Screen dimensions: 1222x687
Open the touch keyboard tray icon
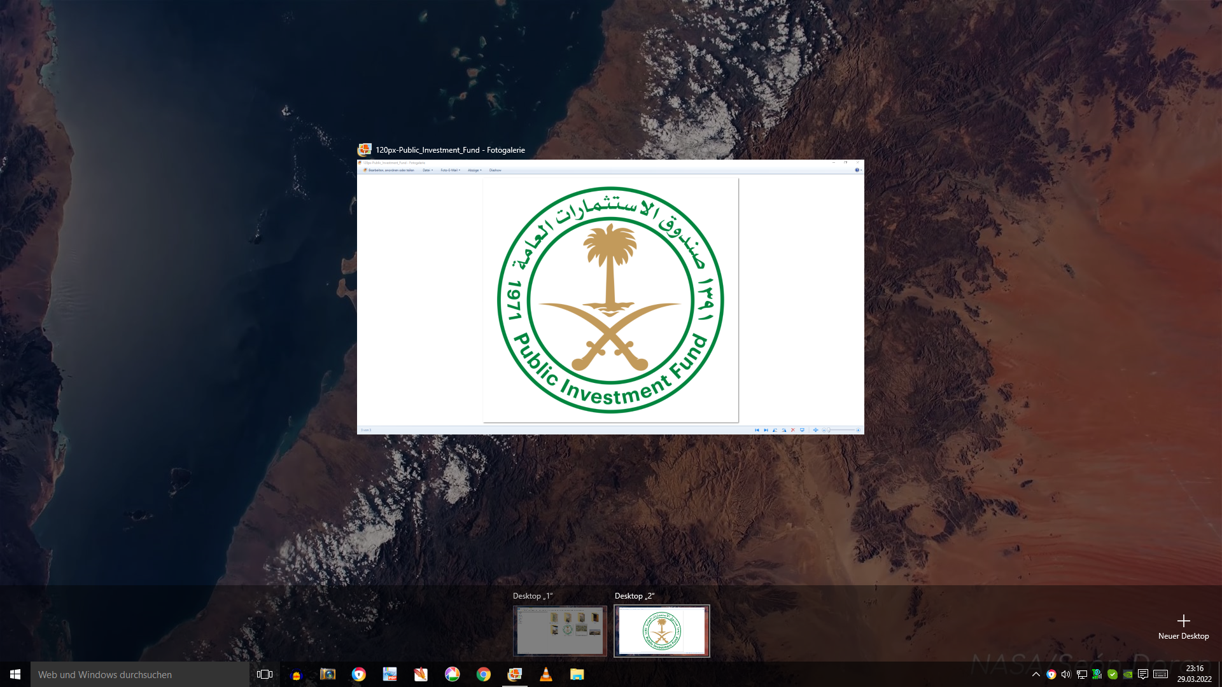click(1160, 674)
